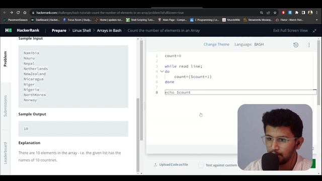Image resolution: width=322 pixels, height=181 pixels.
Task: Bookmark this page with the star icon
Action: [275, 13]
